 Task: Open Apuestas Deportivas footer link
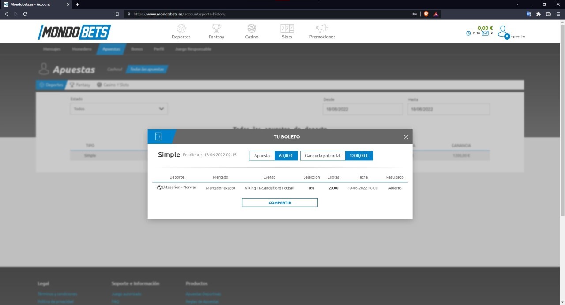[x=203, y=294]
